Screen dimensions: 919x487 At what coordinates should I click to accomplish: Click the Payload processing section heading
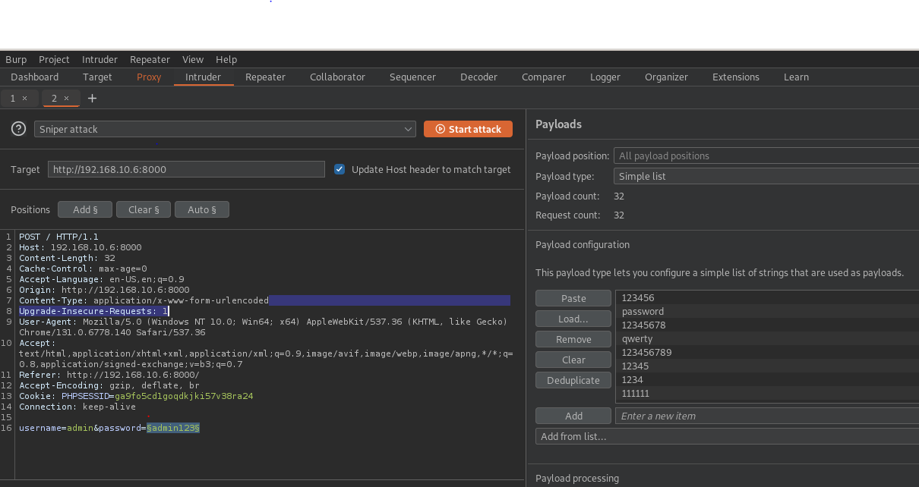tap(577, 478)
